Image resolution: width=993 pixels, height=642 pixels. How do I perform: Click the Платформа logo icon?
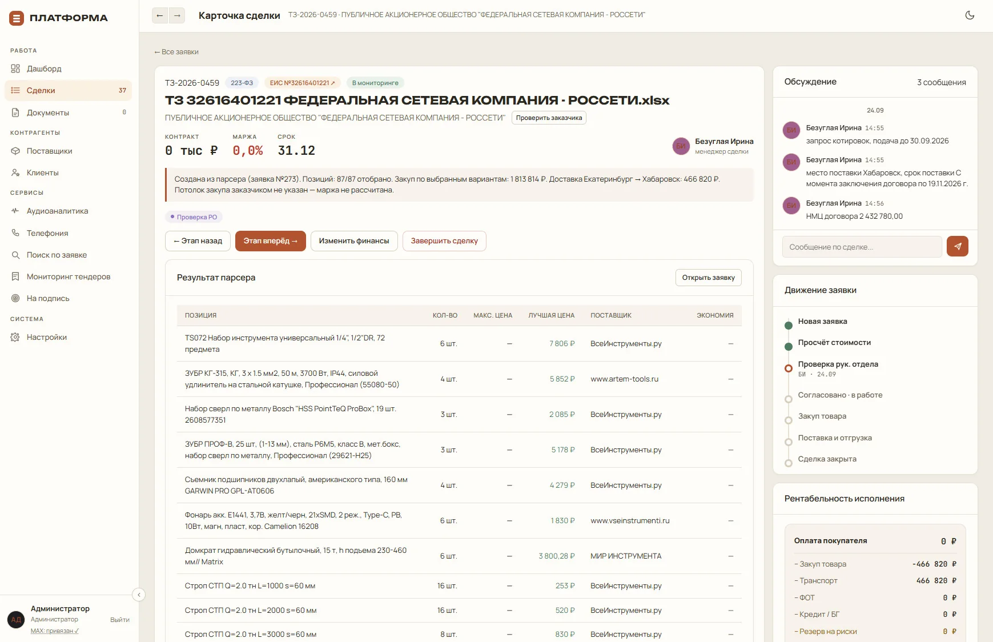tap(17, 18)
